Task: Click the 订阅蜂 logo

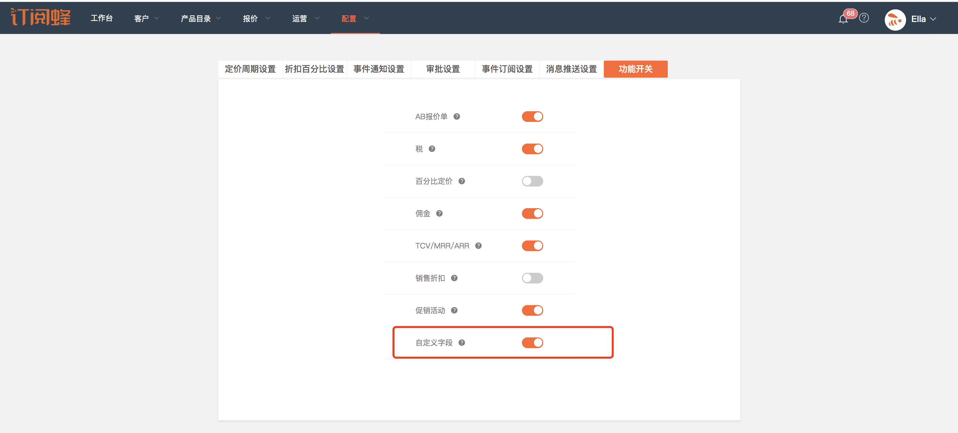Action: coord(41,17)
